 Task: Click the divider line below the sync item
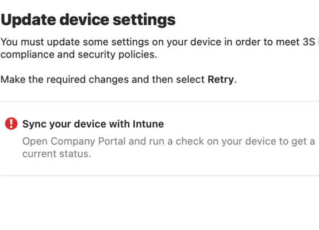click(x=160, y=175)
